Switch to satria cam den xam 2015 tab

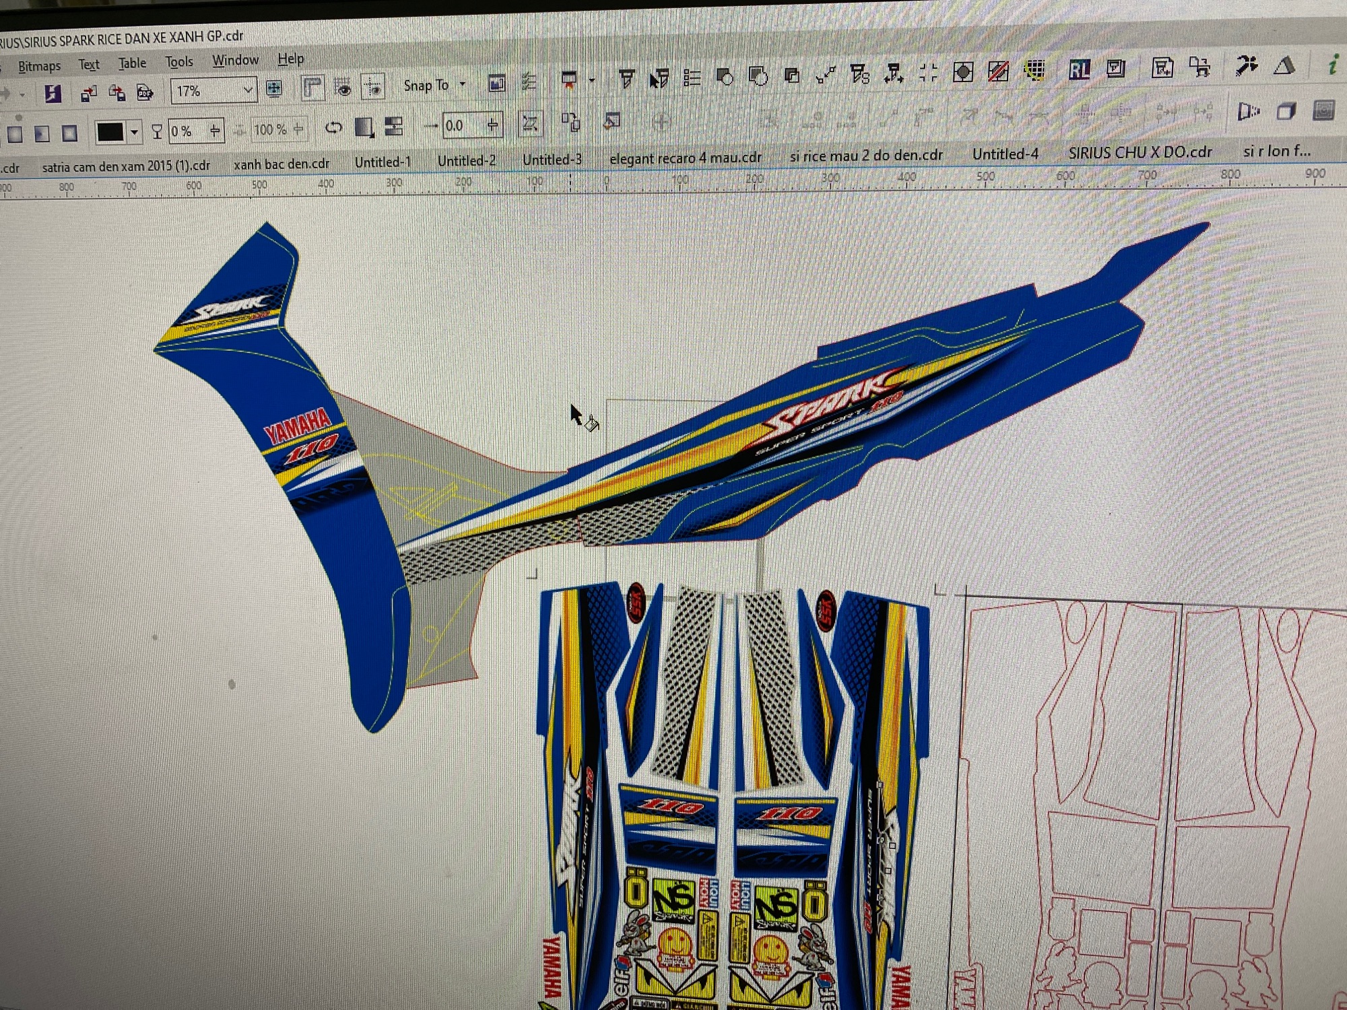coord(126,166)
